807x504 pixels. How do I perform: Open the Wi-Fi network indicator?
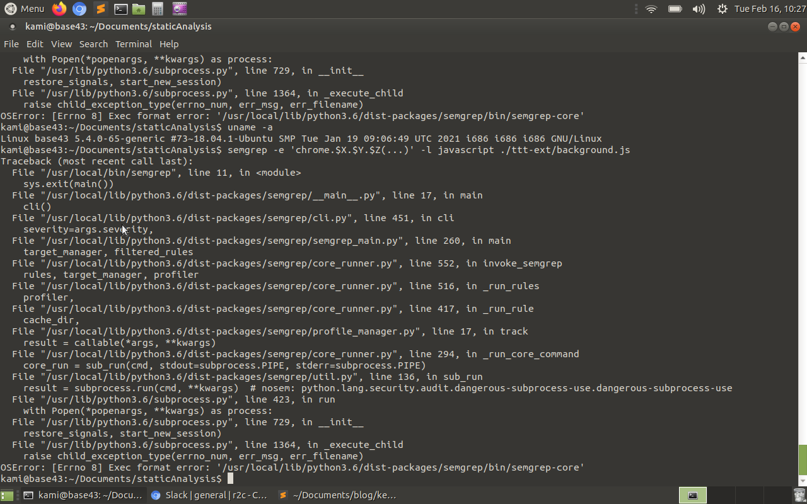pos(651,9)
